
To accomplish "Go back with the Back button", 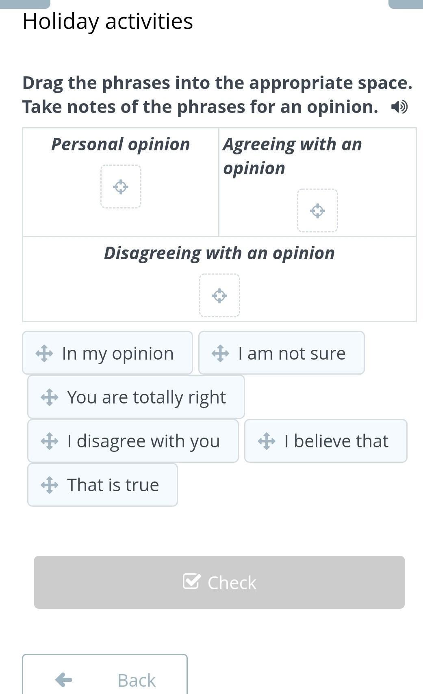I will [105, 674].
